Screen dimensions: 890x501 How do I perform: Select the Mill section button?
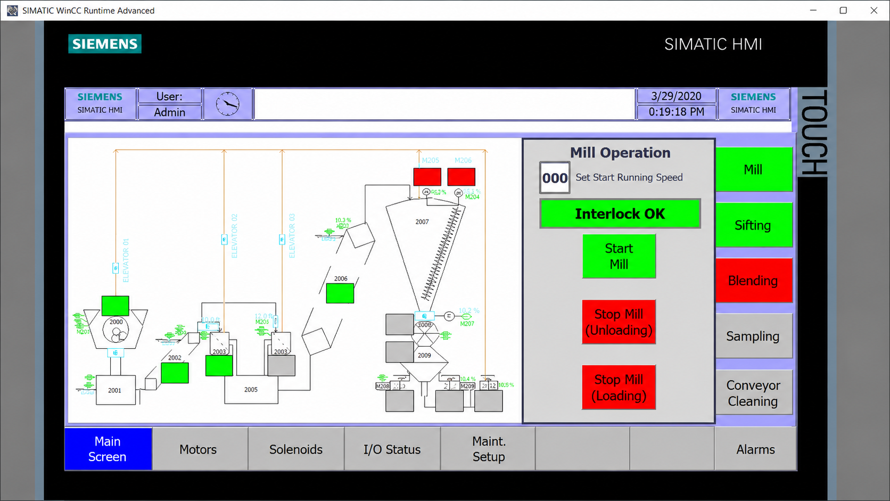754,169
